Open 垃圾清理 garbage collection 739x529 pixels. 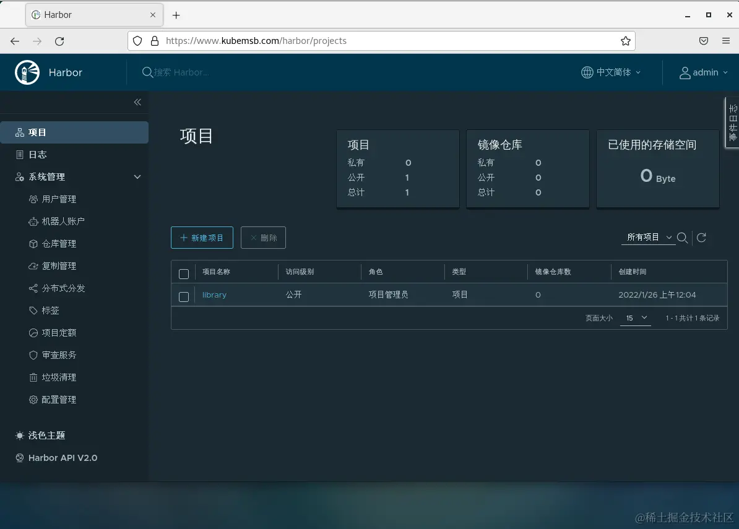click(59, 377)
